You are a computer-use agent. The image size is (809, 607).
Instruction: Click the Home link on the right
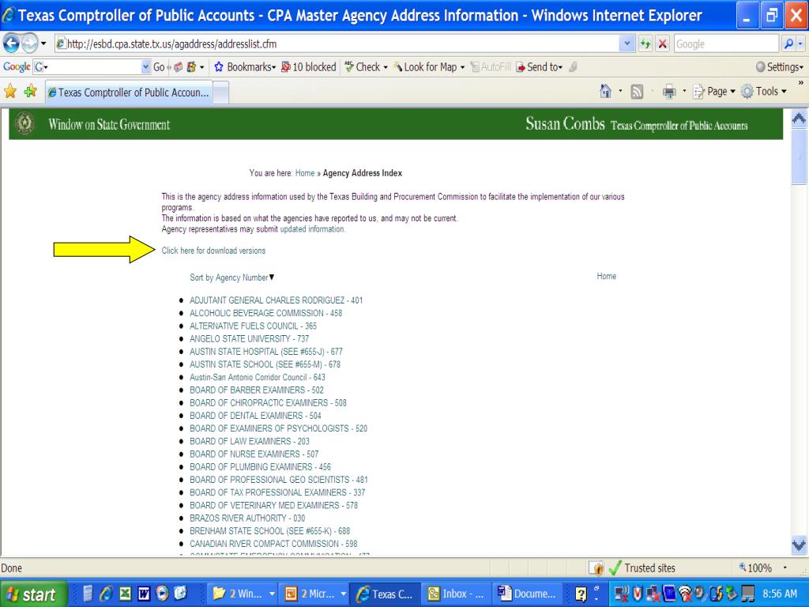tap(606, 276)
